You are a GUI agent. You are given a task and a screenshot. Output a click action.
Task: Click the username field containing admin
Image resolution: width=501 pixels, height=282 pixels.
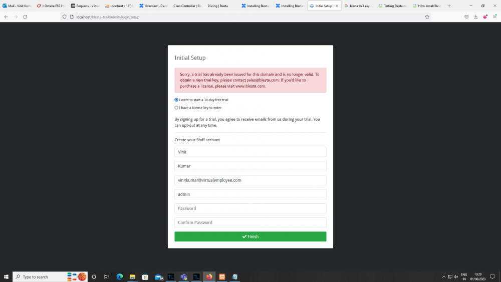point(250,194)
